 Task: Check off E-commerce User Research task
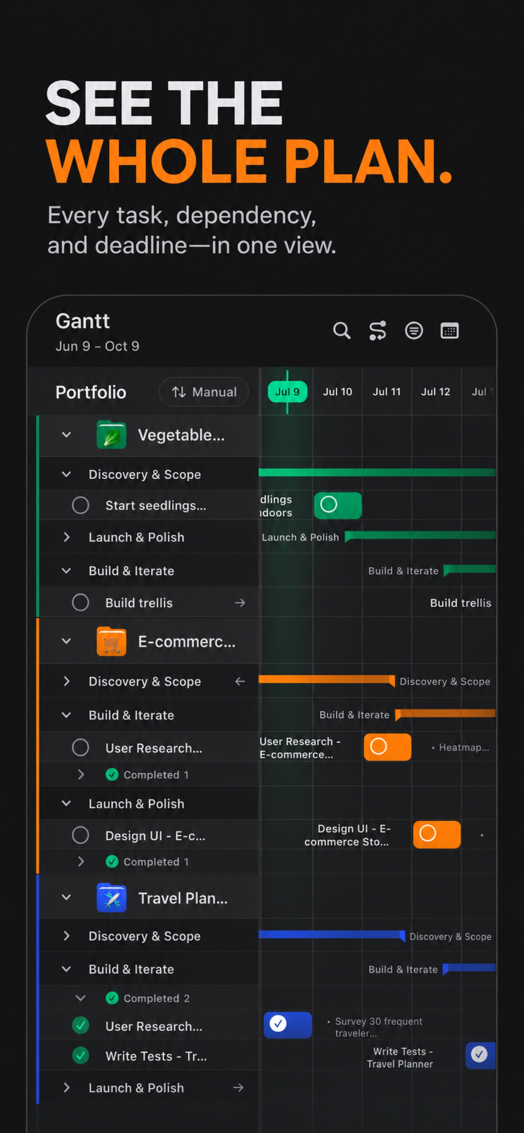(80, 747)
